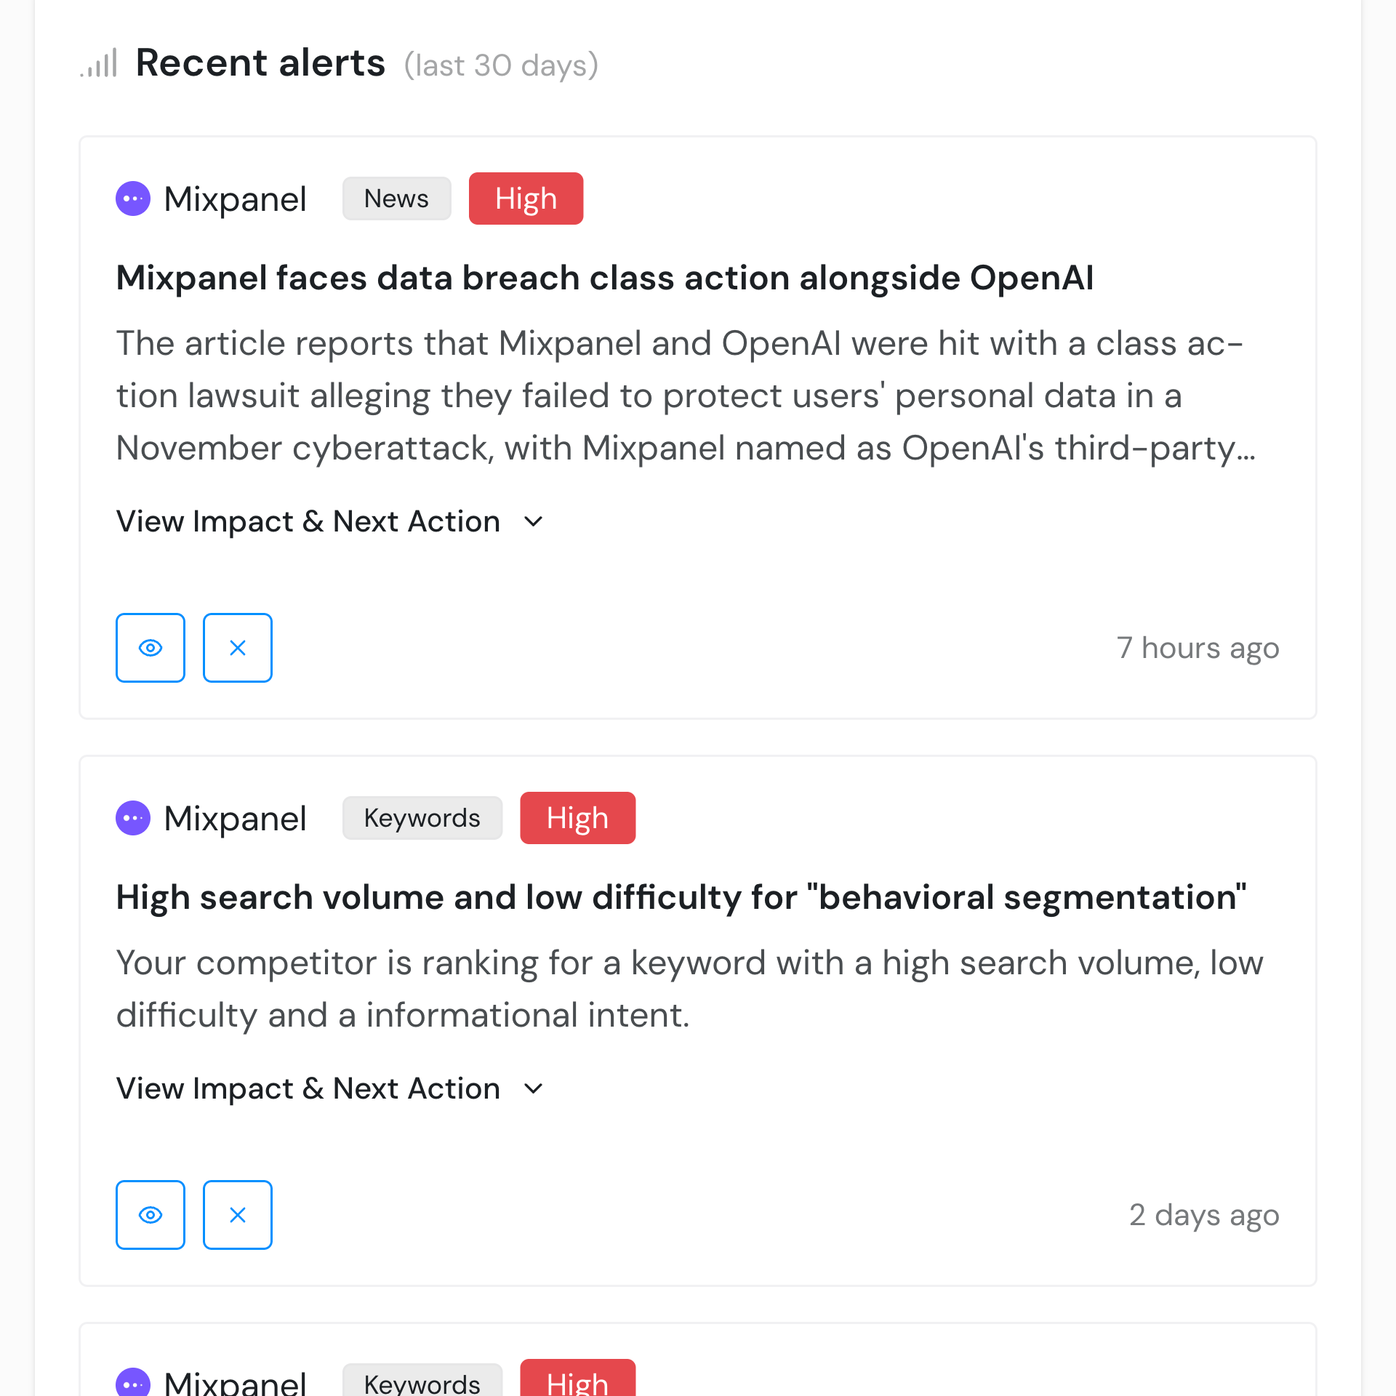Click Mixpanel logo in the behavioral segmentation alert
Image resolution: width=1396 pixels, height=1396 pixels.
133,818
